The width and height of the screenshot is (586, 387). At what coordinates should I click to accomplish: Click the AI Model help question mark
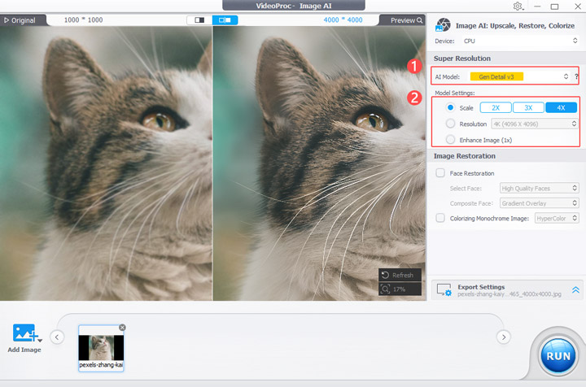[576, 76]
